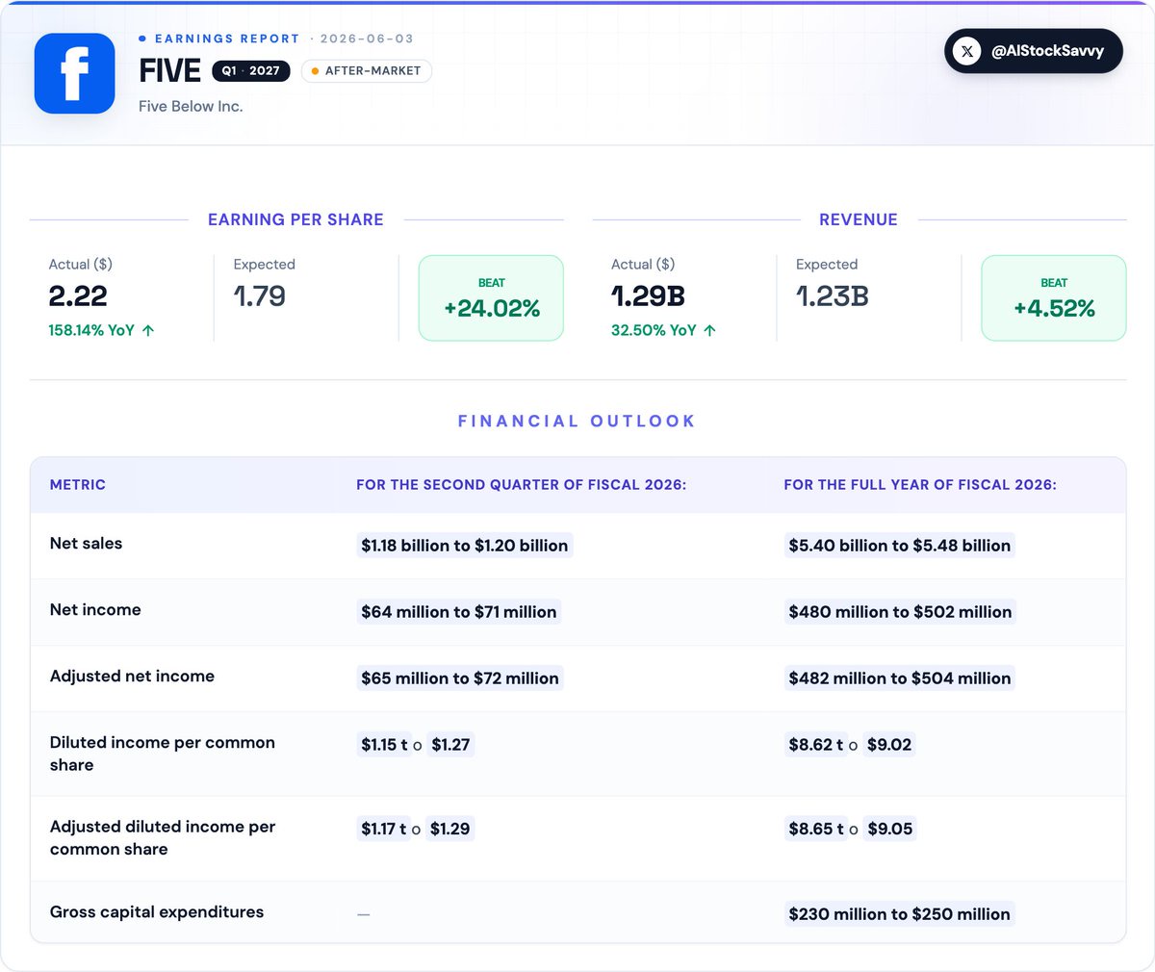This screenshot has height=972, width=1155.
Task: Click the actual EPS value 2.22
Action: [x=78, y=296]
